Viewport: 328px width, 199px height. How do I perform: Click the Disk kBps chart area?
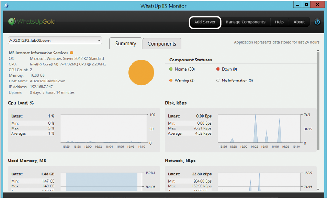[259, 129]
